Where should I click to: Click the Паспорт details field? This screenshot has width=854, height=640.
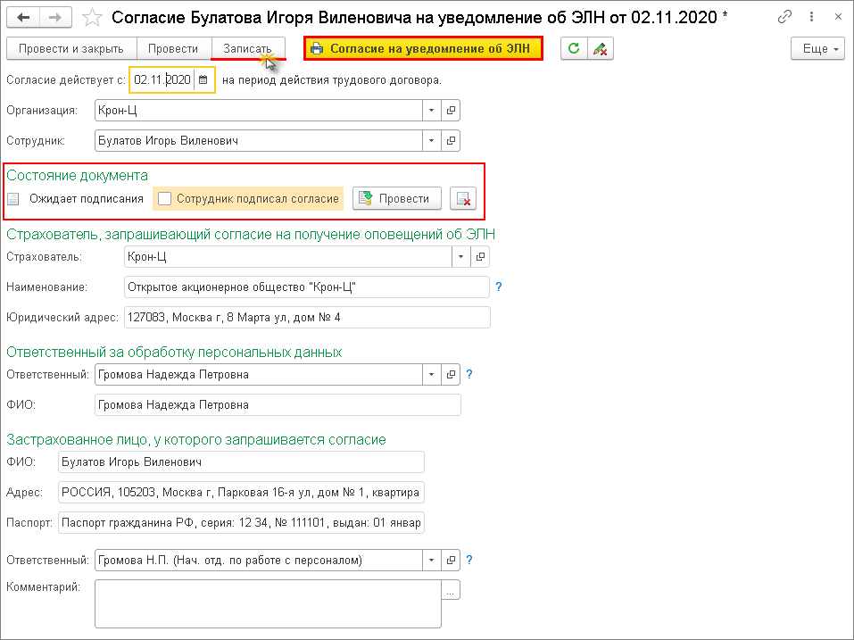(x=241, y=523)
